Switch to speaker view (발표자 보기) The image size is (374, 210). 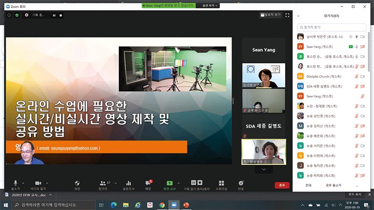270,15
